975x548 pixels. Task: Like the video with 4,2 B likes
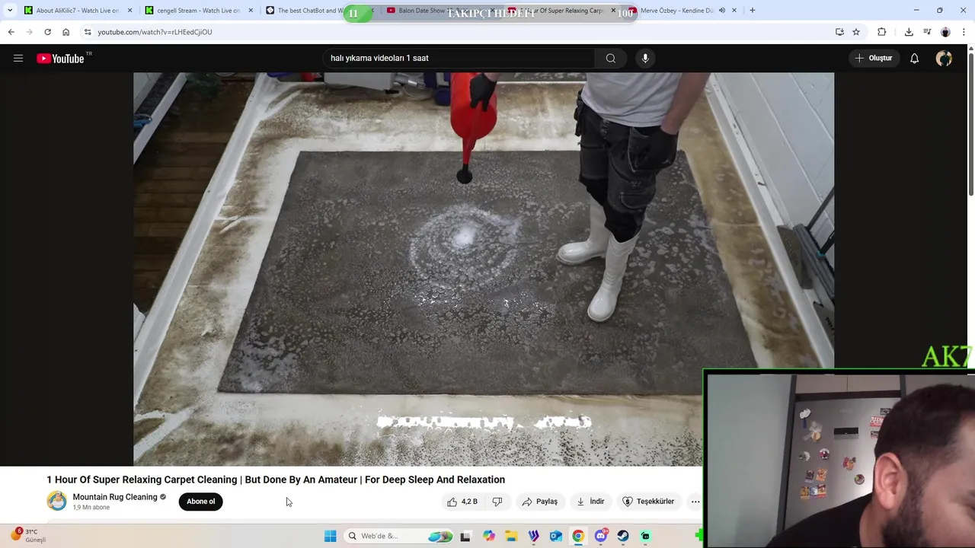(x=462, y=502)
